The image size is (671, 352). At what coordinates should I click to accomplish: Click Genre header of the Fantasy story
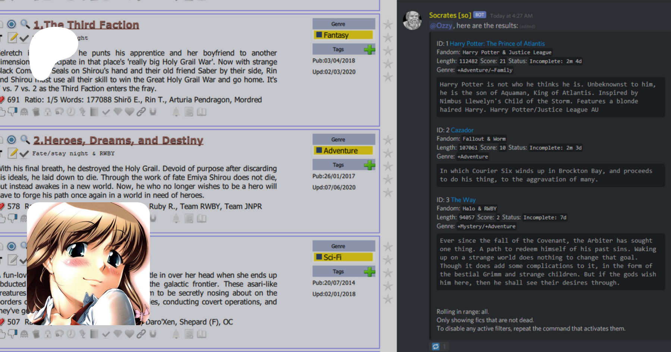[338, 24]
